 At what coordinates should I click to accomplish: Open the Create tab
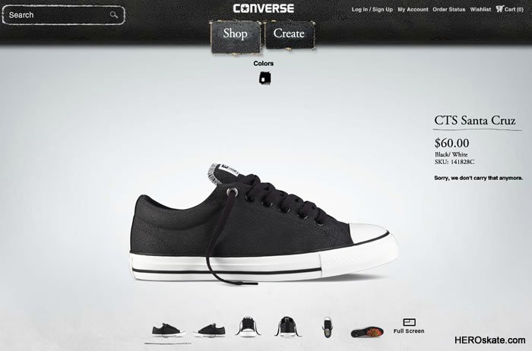point(289,34)
